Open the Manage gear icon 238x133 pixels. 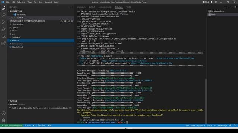click(3, 120)
